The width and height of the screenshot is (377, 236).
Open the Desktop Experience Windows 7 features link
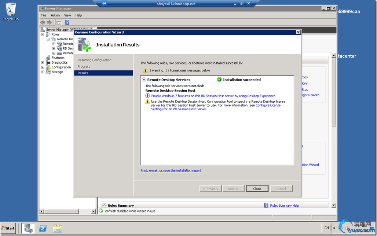[x=214, y=96]
